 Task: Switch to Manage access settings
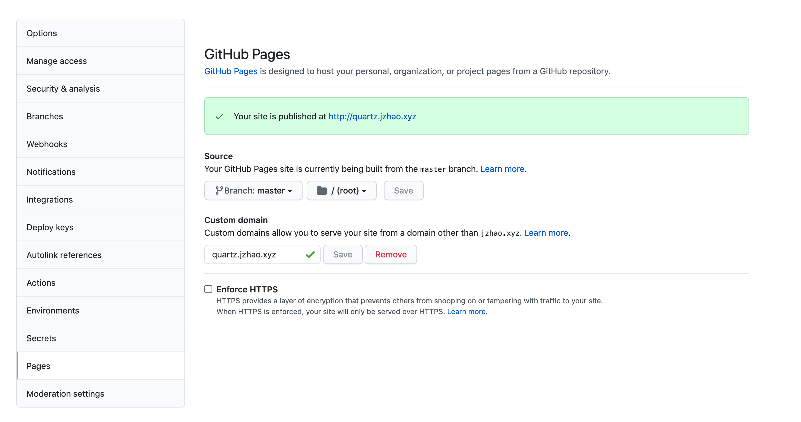coord(57,61)
